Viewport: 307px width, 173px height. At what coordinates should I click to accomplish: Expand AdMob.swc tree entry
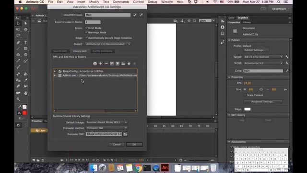[55, 75]
